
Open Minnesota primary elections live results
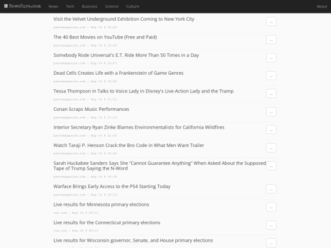101,205
